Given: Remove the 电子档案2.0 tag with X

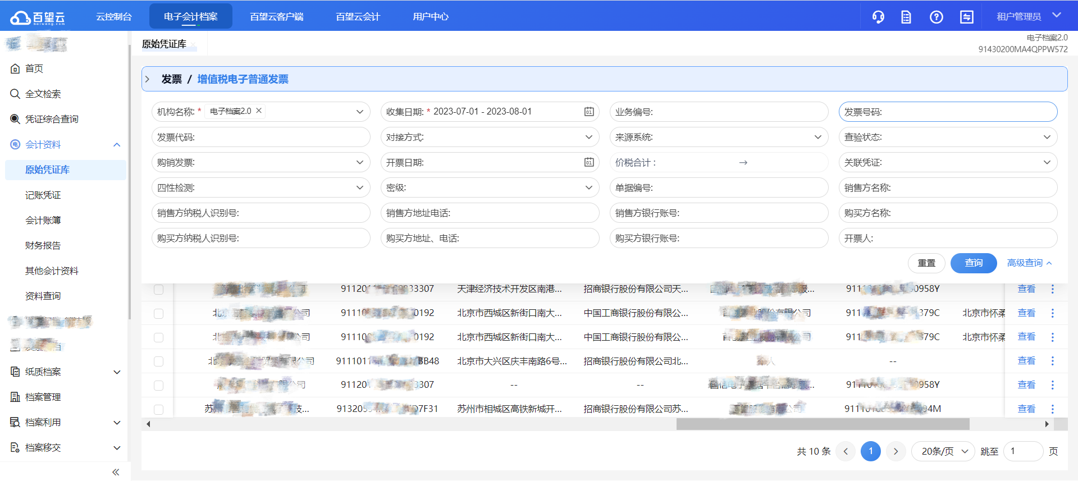Looking at the screenshot, I should coord(259,111).
